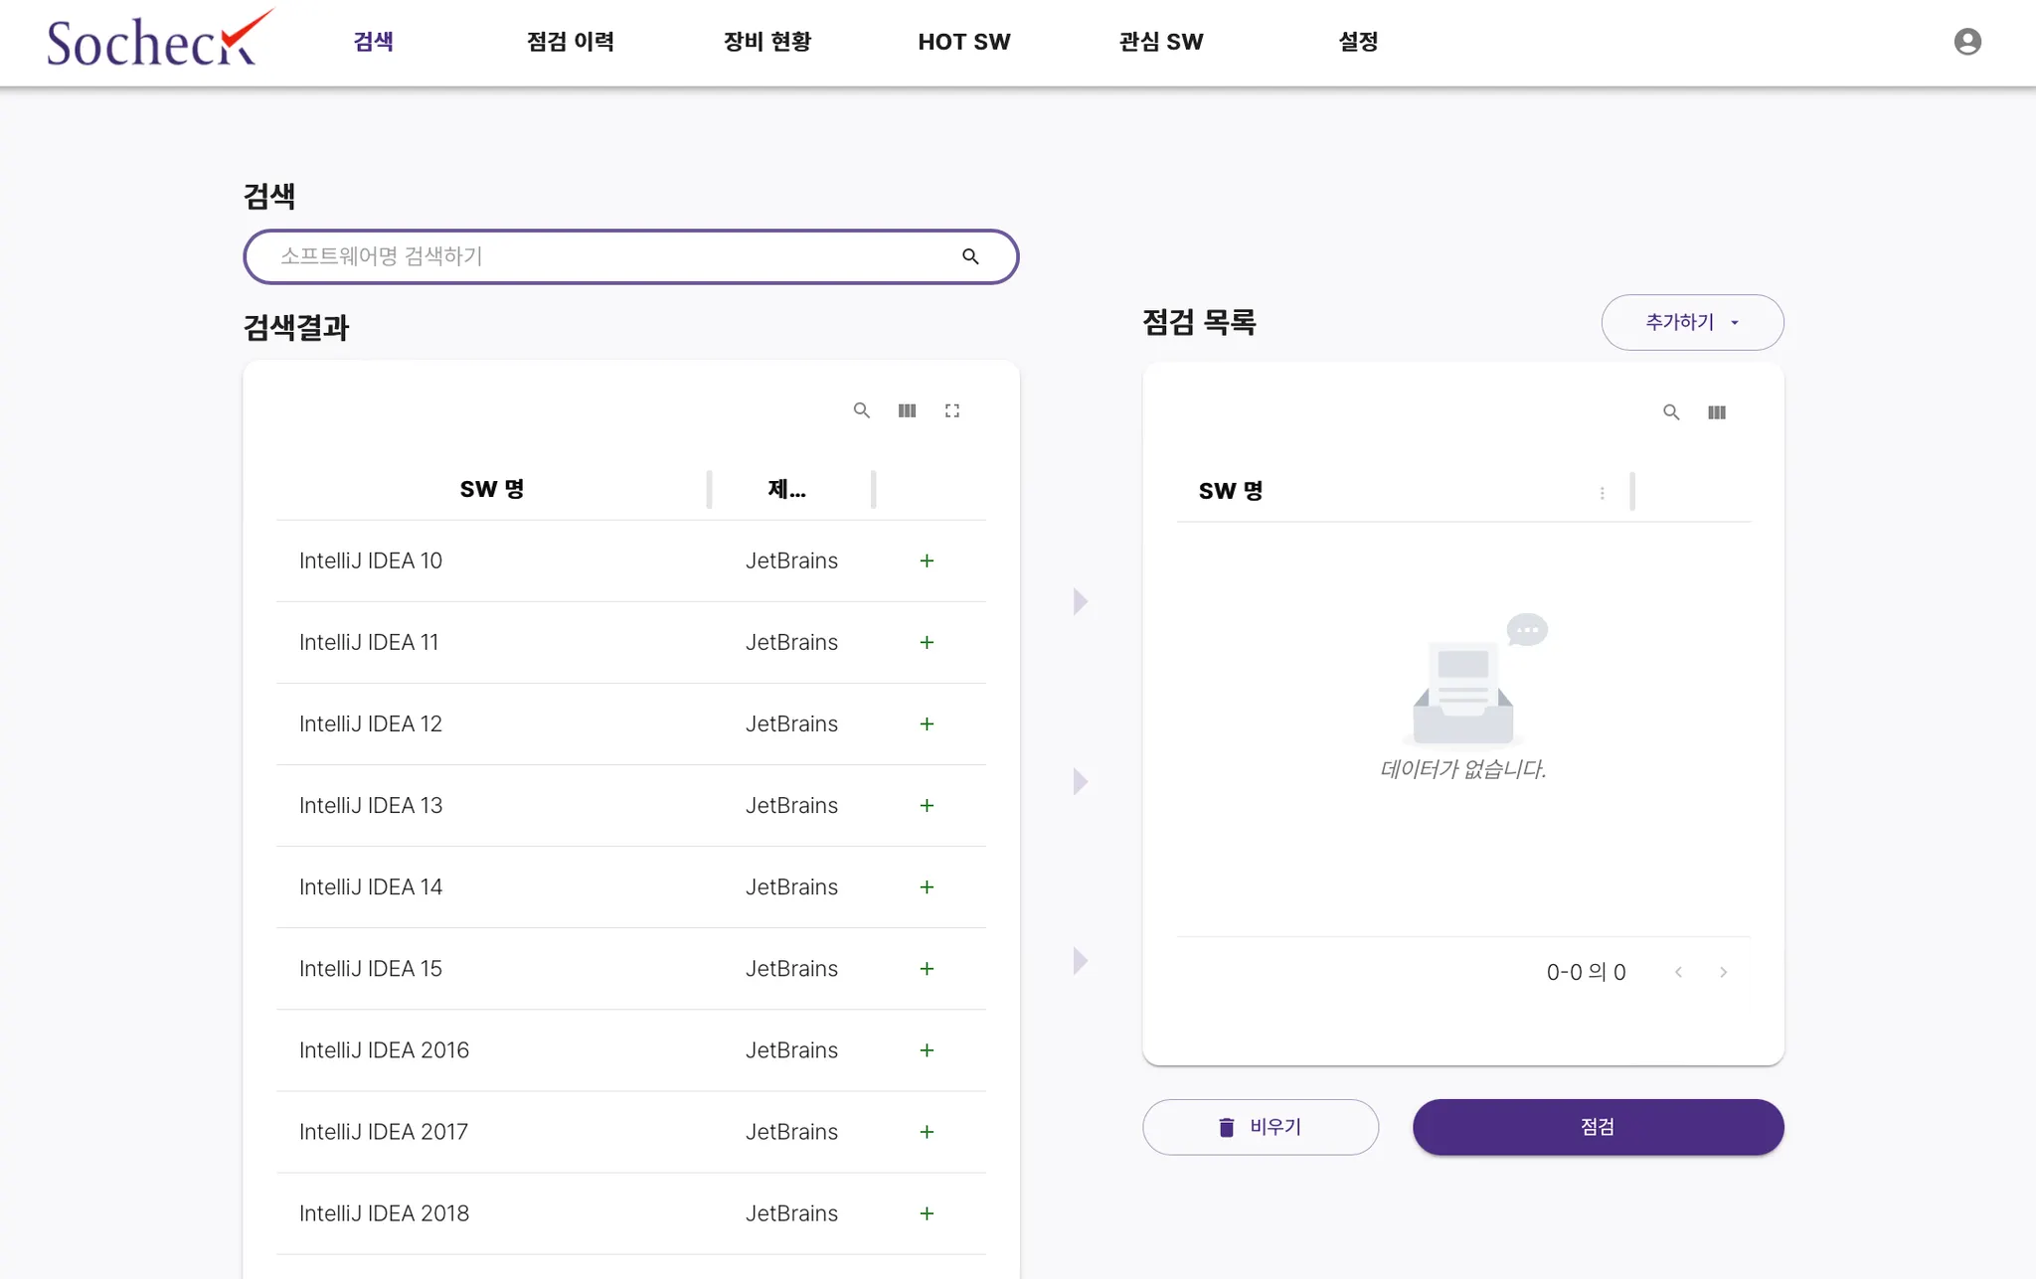Open column settings in inspection list
The height and width of the screenshot is (1279, 2036).
pos(1717,412)
